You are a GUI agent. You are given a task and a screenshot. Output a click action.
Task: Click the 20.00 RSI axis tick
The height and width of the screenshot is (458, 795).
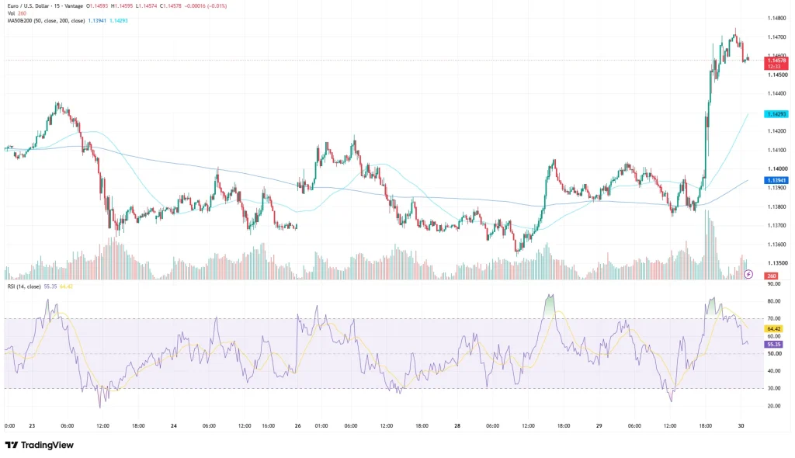pos(774,406)
